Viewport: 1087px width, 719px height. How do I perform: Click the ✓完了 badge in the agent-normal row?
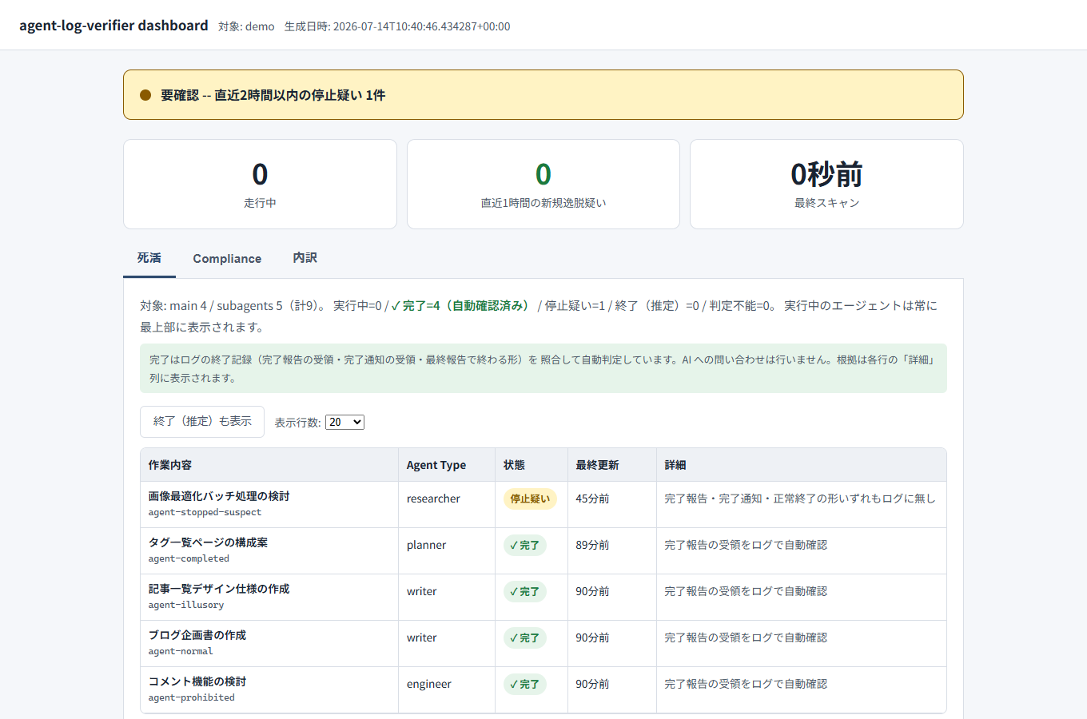525,638
